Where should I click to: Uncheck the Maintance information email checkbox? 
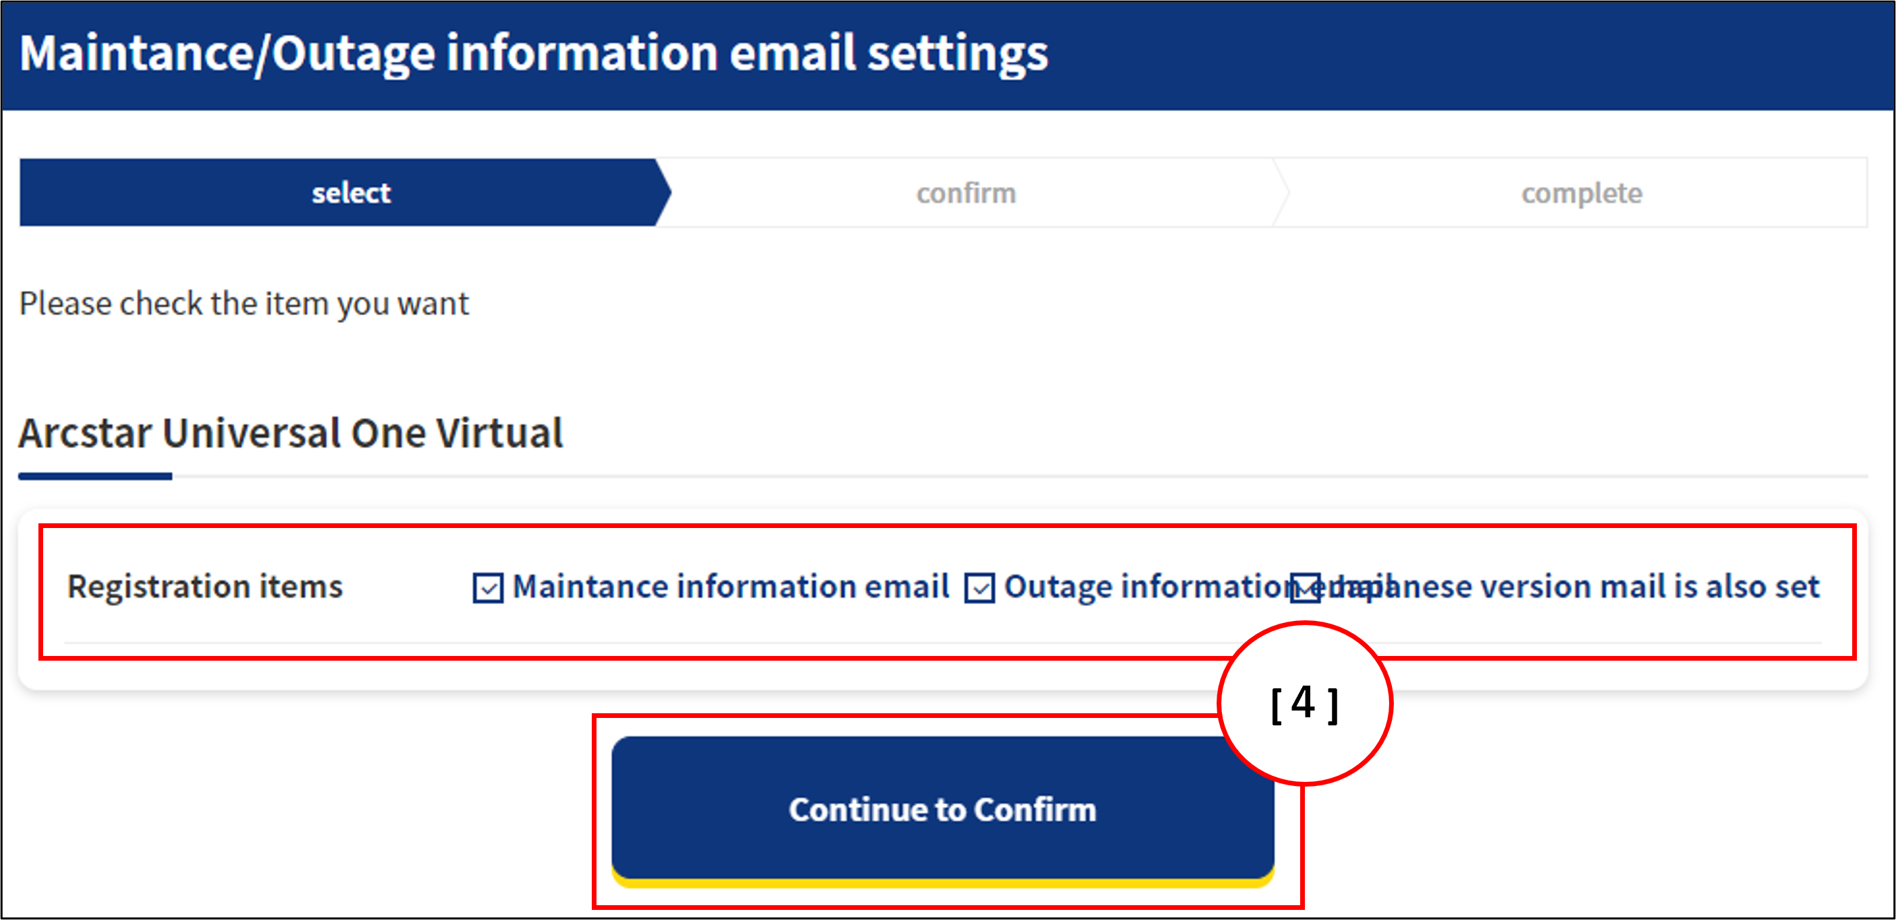488,589
